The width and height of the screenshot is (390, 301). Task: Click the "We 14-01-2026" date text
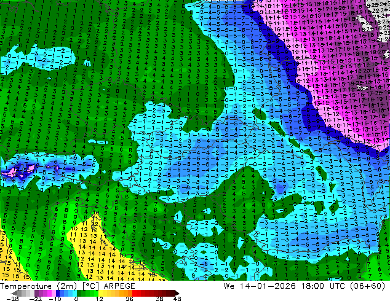(x=260, y=286)
